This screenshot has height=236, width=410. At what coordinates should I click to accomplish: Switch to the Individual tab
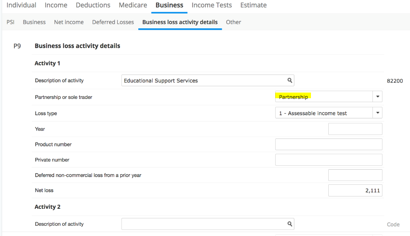pyautogui.click(x=22, y=5)
